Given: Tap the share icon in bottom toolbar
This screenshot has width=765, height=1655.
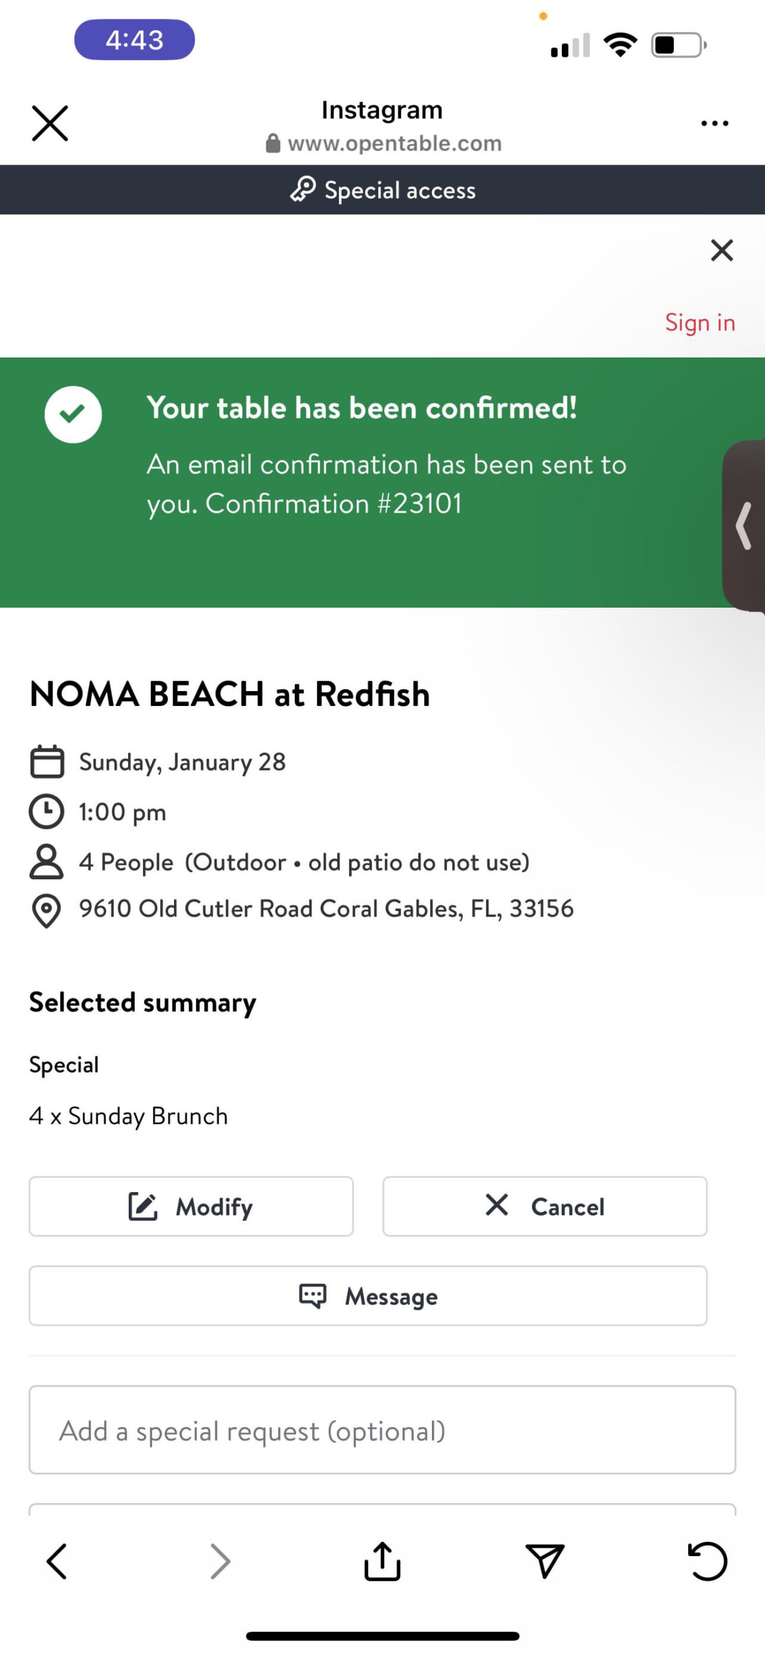Looking at the screenshot, I should 382,1561.
